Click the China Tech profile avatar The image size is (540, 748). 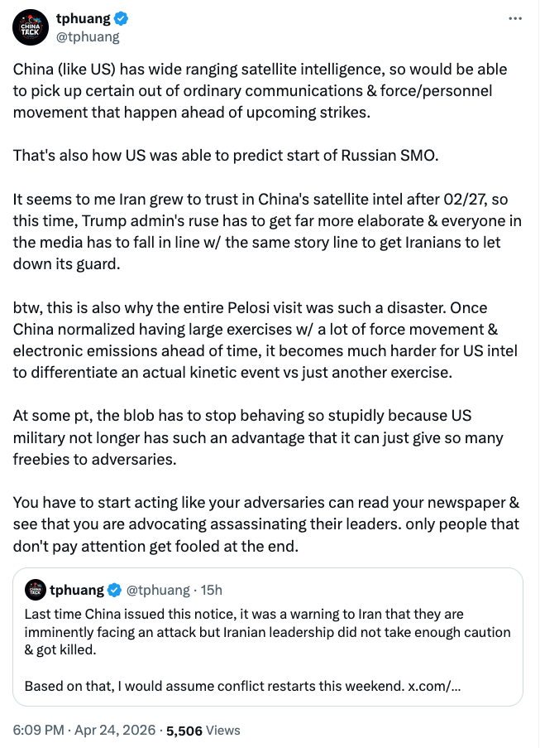[x=31, y=27]
